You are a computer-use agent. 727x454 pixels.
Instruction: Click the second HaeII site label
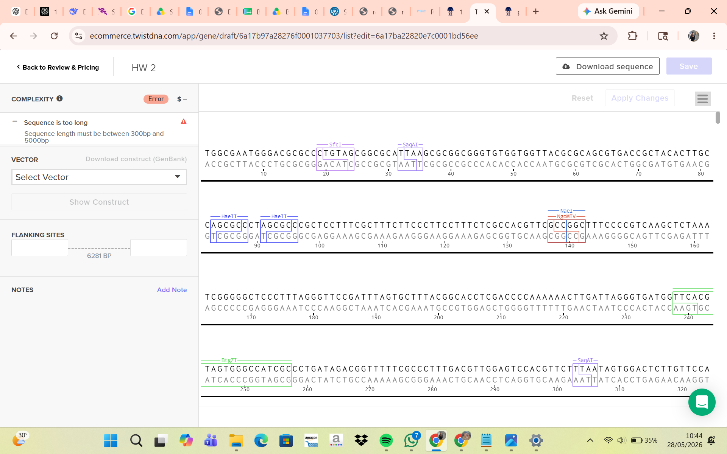click(x=279, y=216)
